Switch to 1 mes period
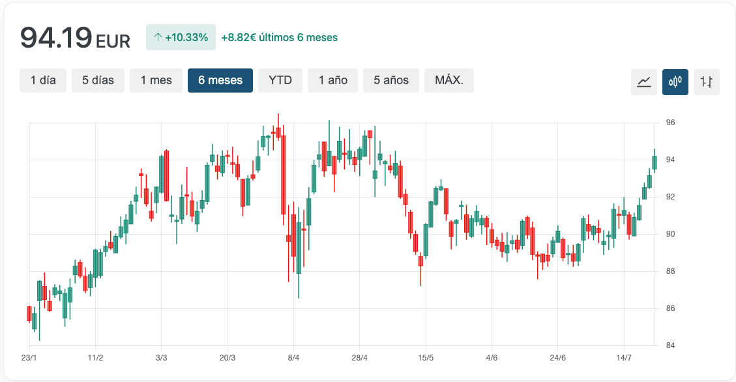 pos(156,80)
